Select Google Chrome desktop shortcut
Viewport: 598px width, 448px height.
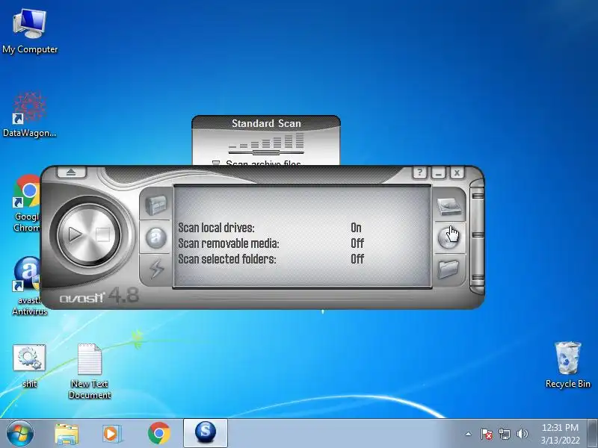[x=26, y=203]
